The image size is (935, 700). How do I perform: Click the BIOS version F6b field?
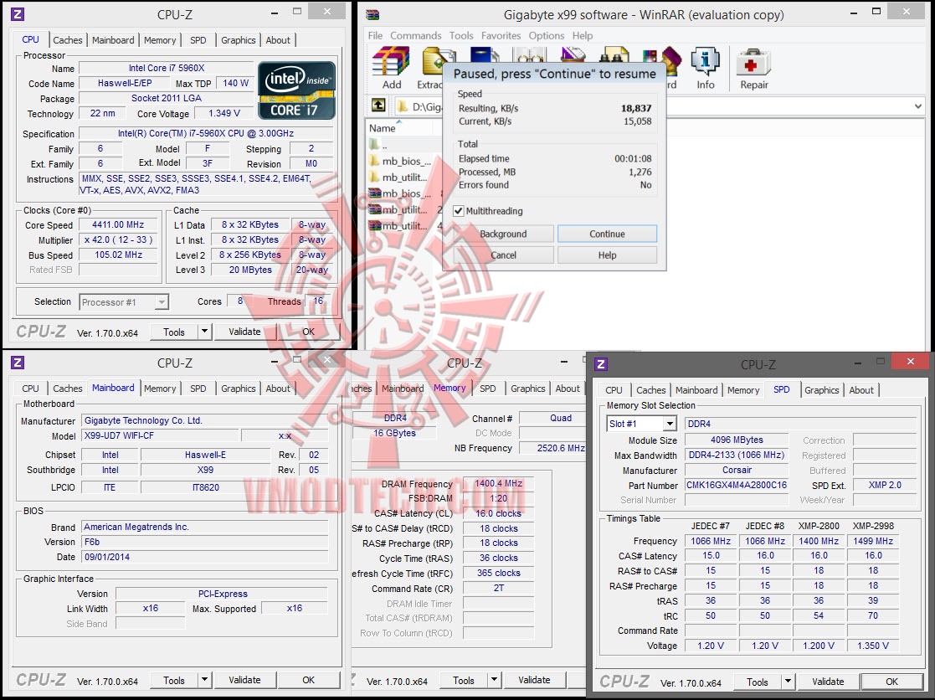click(204, 542)
